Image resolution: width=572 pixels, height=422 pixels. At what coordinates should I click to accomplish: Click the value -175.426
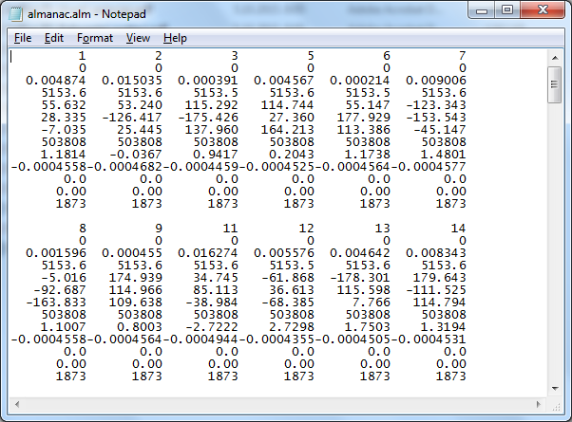[208, 118]
